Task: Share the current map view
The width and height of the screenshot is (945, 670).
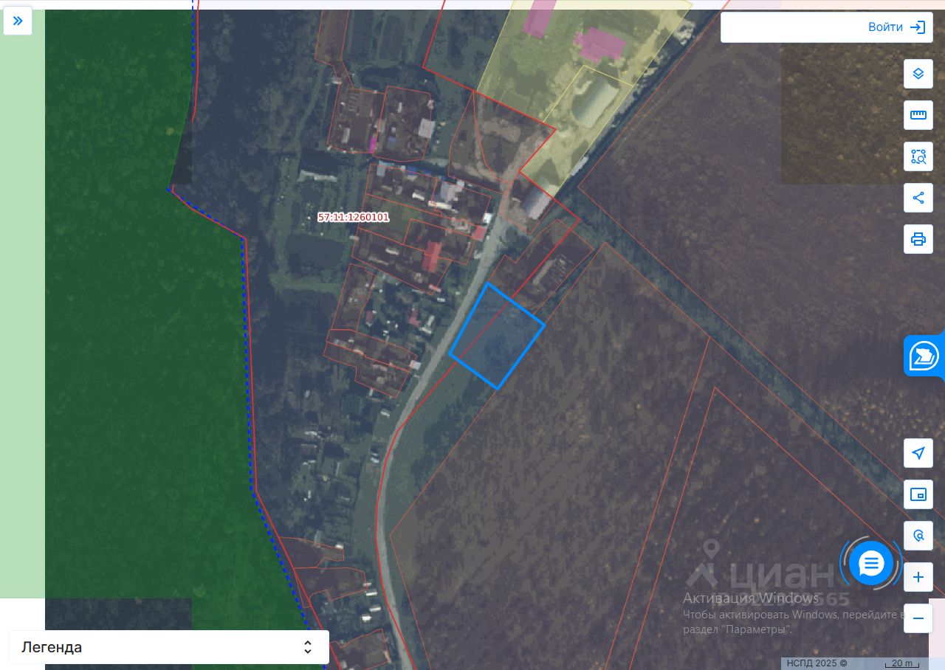Action: [x=918, y=198]
